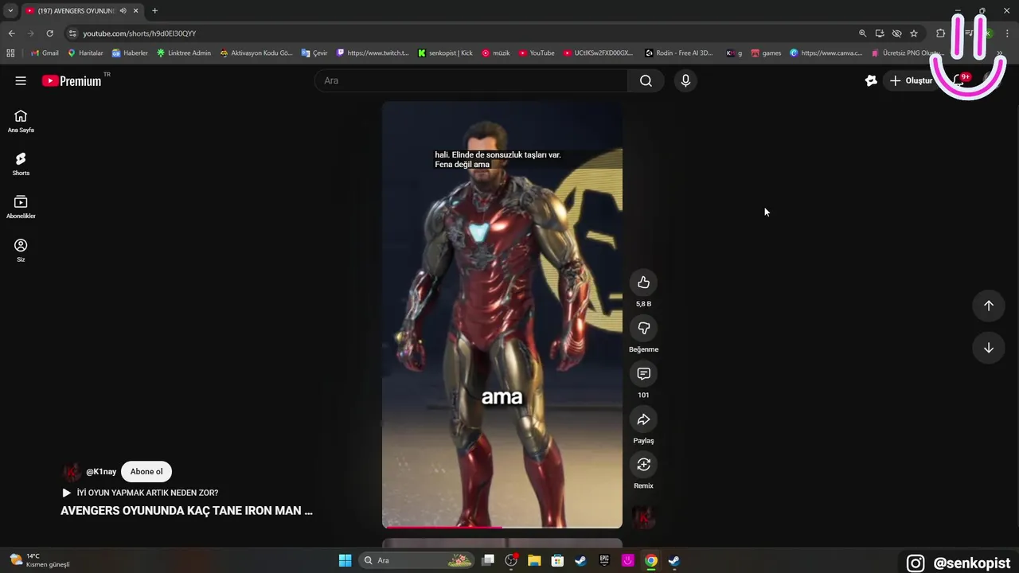Click the address bar URL
The height and width of the screenshot is (573, 1019).
coord(139,33)
